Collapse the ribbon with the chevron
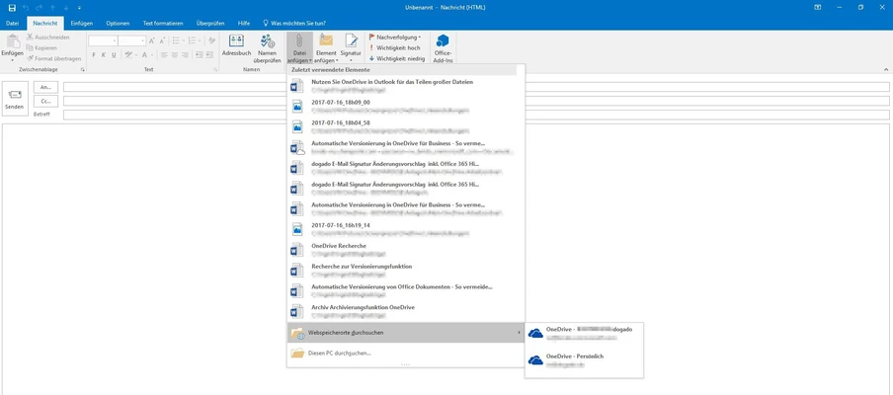 [x=886, y=69]
